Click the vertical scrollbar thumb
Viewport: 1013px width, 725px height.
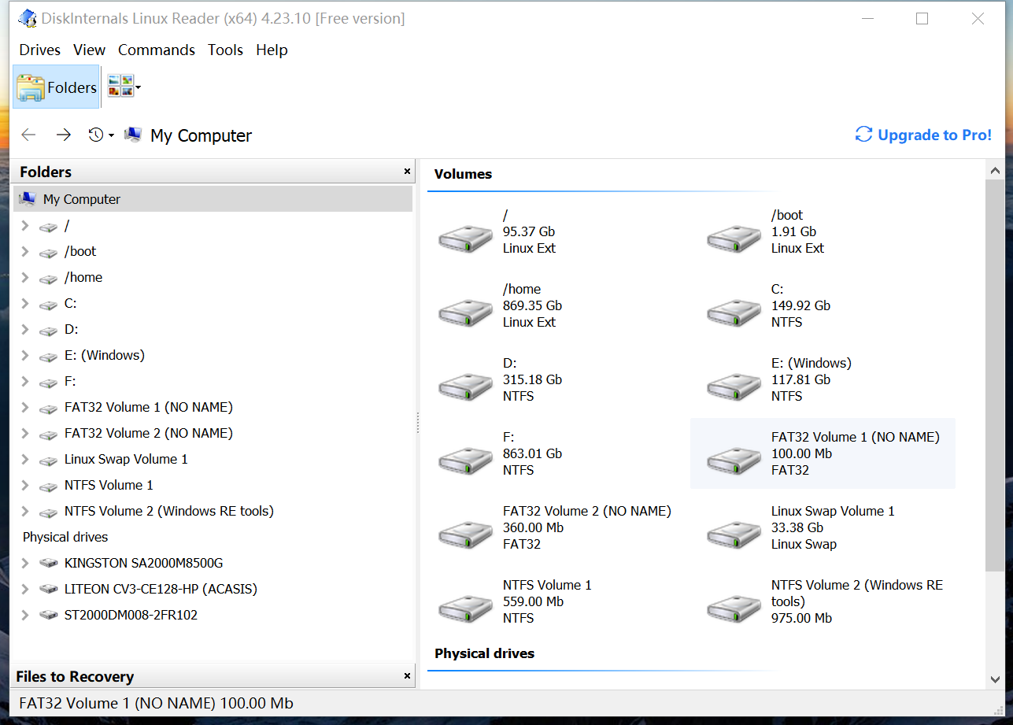pos(995,375)
